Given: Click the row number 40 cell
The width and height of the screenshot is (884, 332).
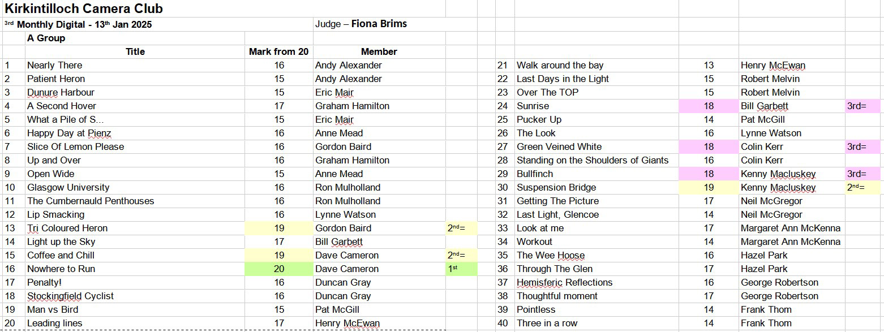Looking at the screenshot, I should click(503, 323).
